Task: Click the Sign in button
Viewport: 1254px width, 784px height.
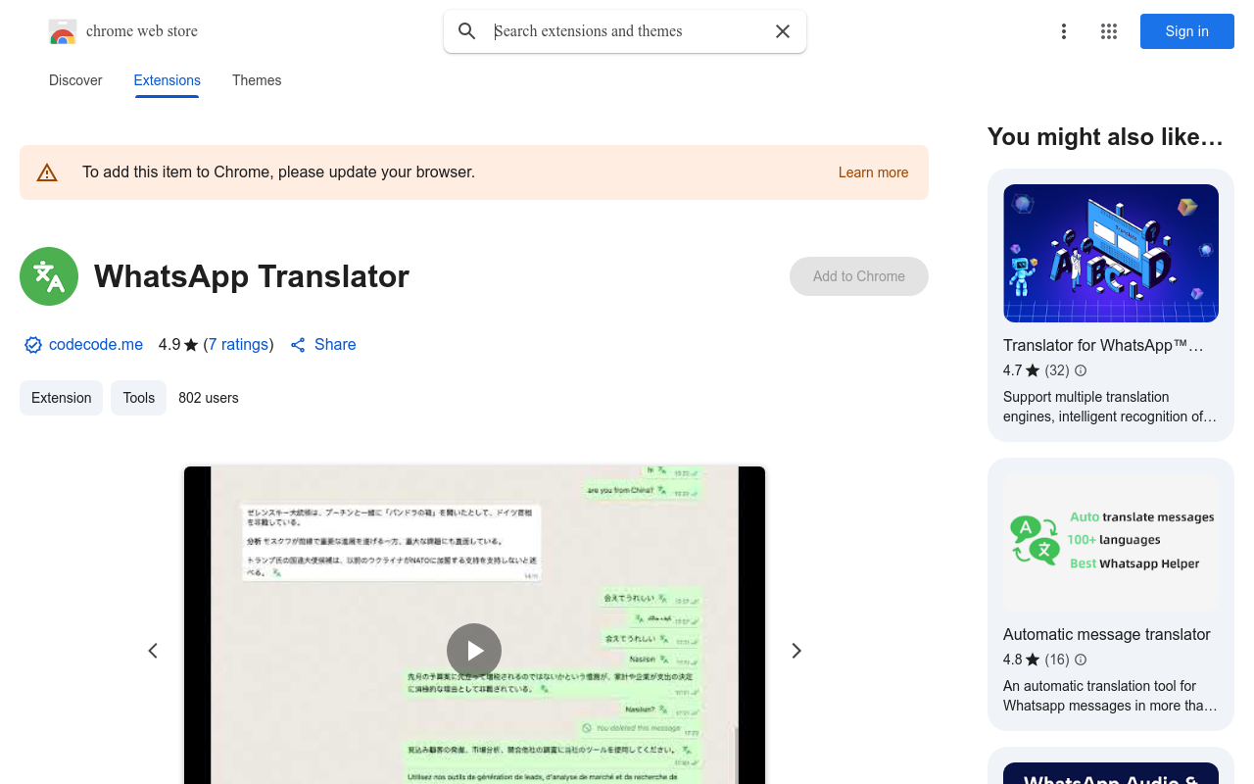Action: click(1187, 31)
